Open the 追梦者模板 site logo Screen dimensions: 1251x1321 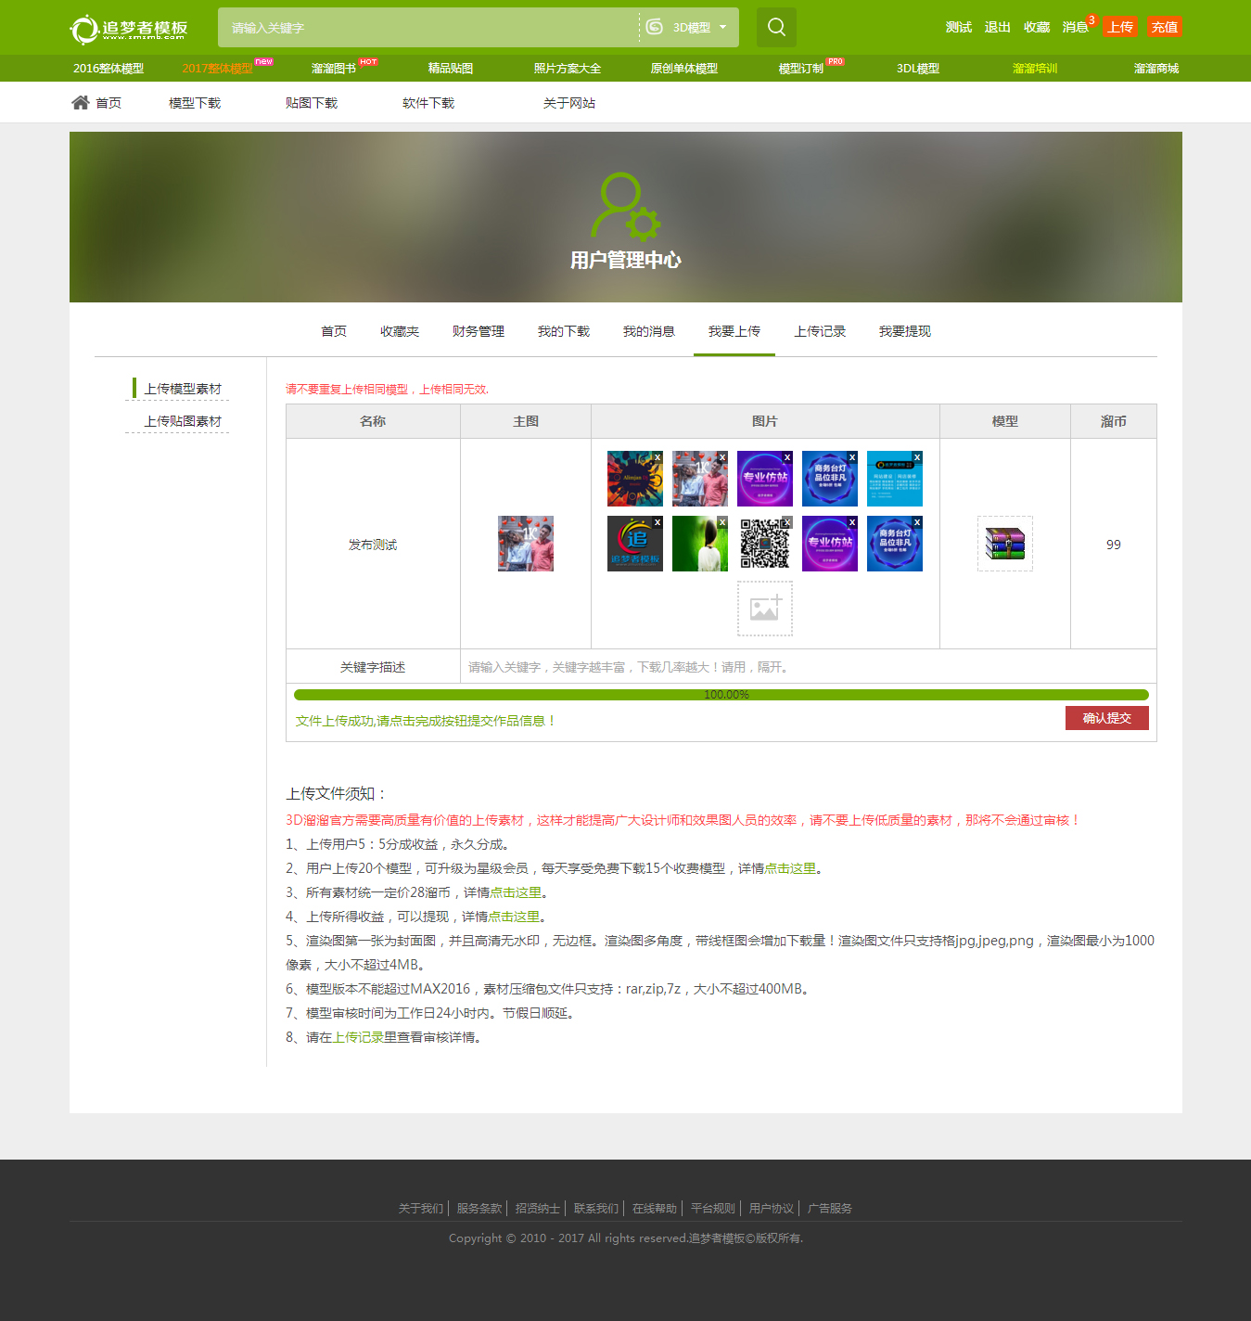click(x=130, y=28)
